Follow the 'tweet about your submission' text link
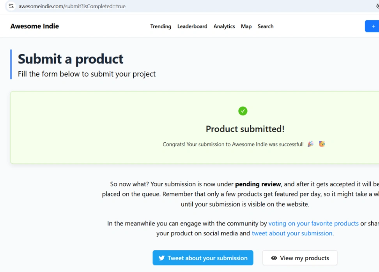Image resolution: width=379 pixels, height=272 pixels. pos(292,233)
